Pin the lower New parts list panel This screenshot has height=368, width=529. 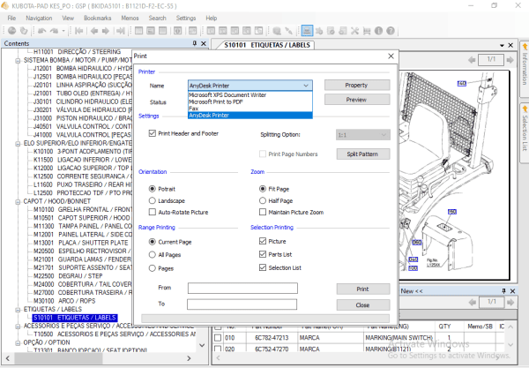coord(503,290)
